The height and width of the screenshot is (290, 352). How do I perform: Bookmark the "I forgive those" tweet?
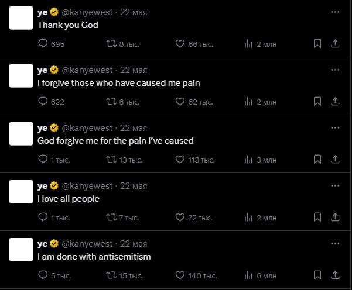(x=317, y=102)
